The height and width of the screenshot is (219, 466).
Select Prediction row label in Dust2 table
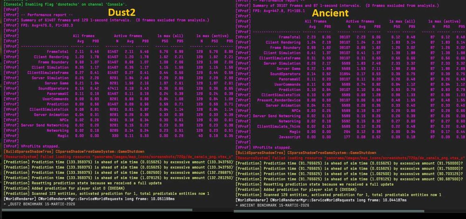57,104
